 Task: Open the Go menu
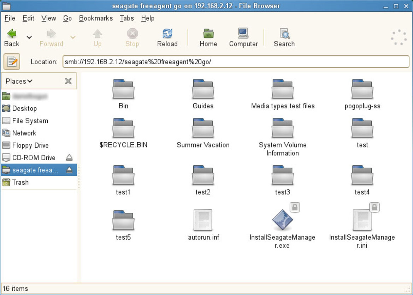67,18
